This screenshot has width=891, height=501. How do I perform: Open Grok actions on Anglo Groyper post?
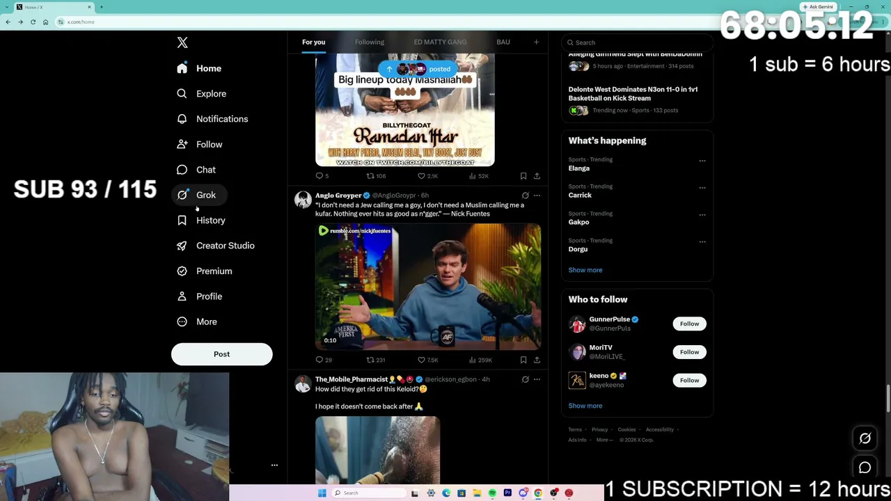coord(526,196)
